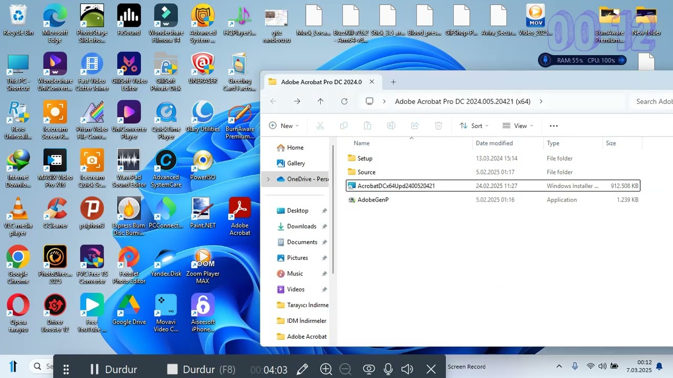673x378 pixels.
Task: Sort by the Size column header
Action: point(611,143)
